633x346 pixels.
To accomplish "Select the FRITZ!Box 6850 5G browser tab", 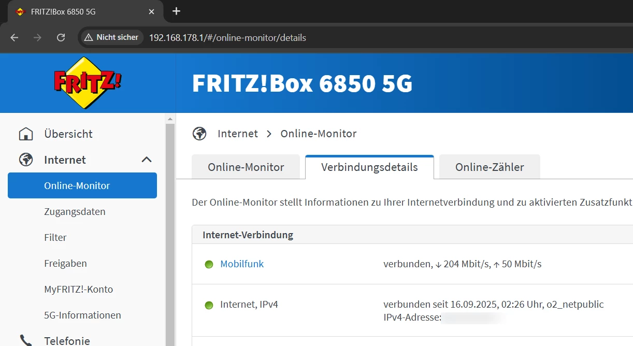I will tap(85, 11).
